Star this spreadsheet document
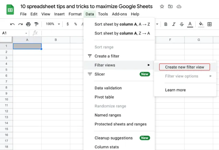 coord(162,6)
